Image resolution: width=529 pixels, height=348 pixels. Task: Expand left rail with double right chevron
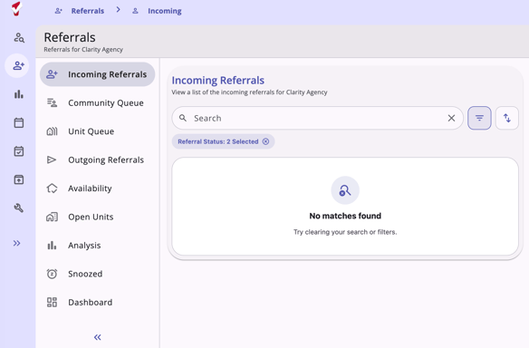click(x=17, y=243)
